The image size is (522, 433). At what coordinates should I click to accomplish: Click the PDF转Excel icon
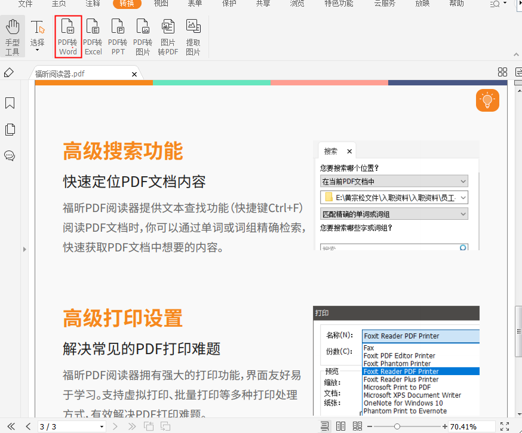point(93,36)
